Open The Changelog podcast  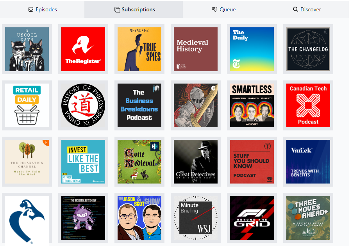[x=308, y=49]
